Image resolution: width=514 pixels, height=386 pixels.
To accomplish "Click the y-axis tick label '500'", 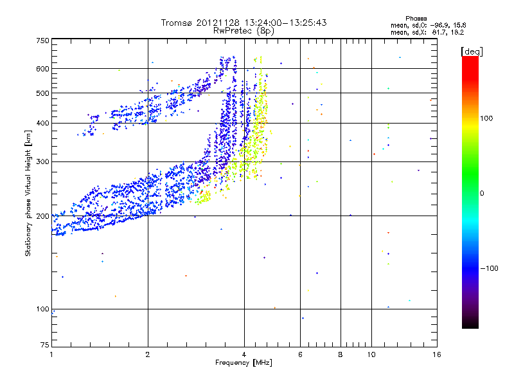I will click(42, 93).
